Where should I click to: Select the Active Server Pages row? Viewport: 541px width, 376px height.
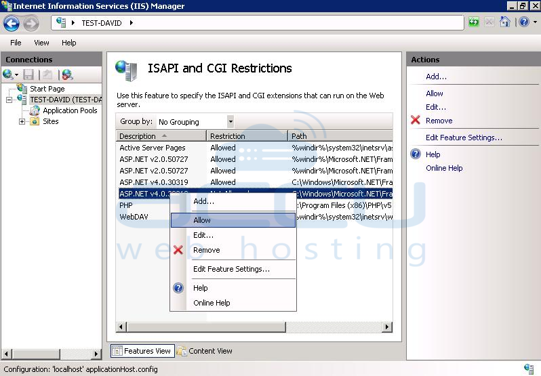(x=256, y=148)
